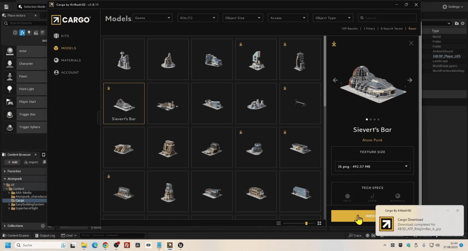Click the Cargo logo

click(71, 19)
